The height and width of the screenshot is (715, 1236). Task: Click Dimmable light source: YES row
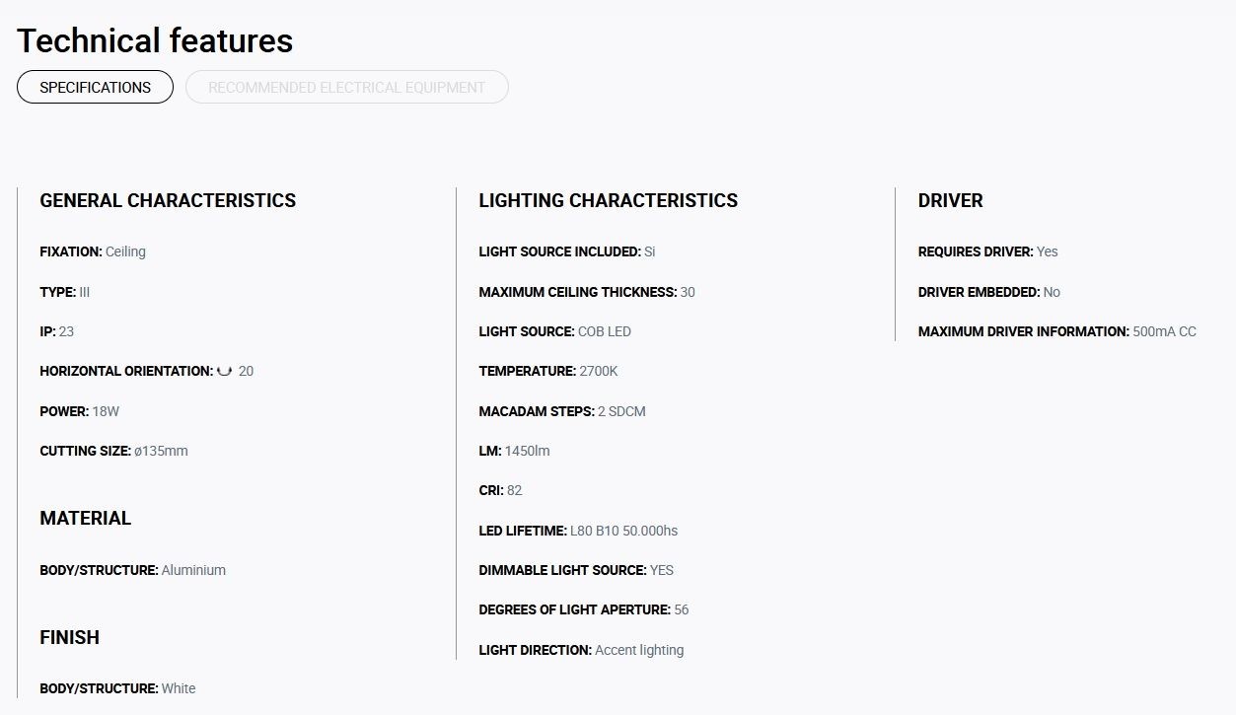576,570
